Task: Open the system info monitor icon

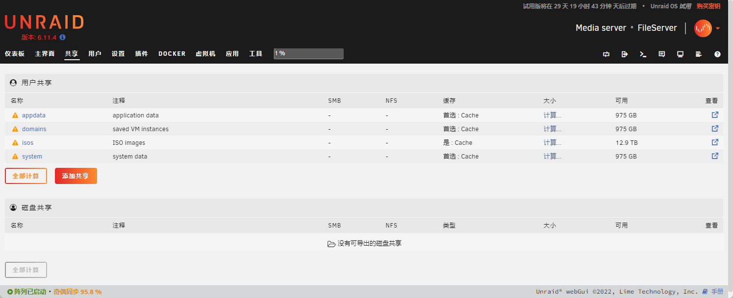Action: tap(681, 54)
